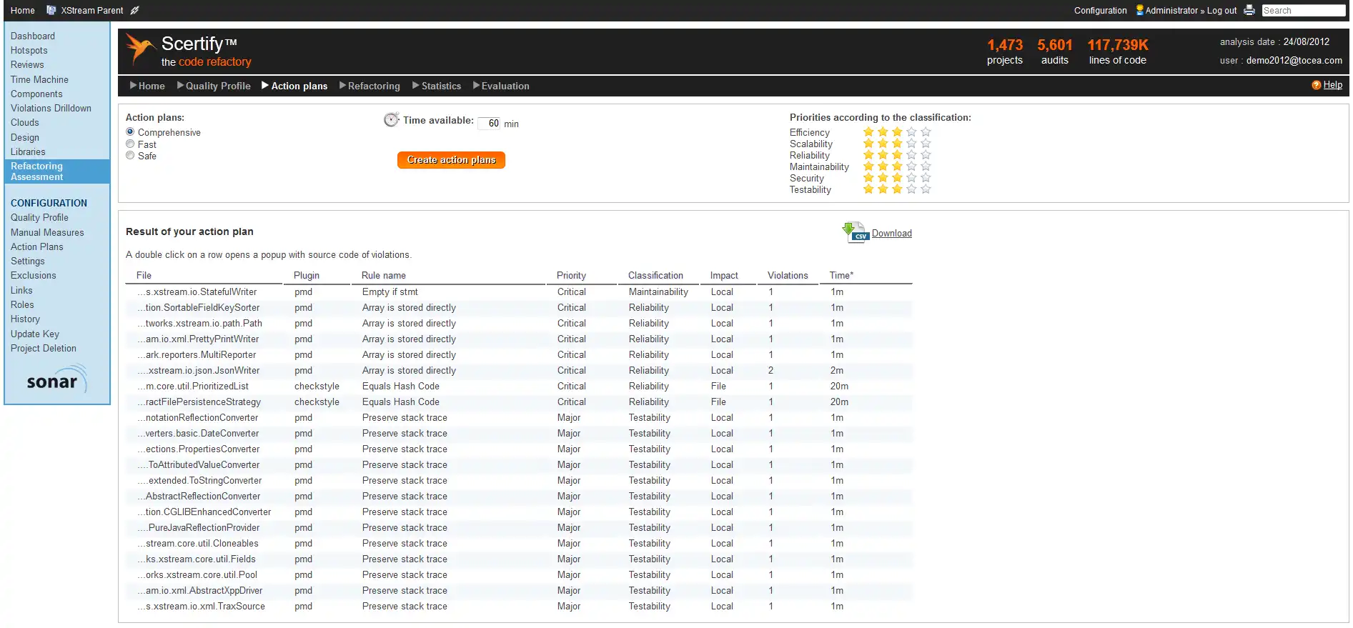
Task: Open Violations Drilldown in sidebar
Action: pos(51,109)
